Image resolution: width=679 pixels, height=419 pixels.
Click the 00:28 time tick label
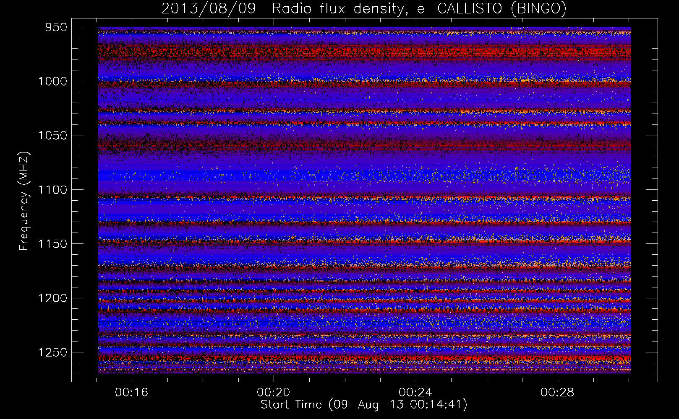pyautogui.click(x=557, y=392)
